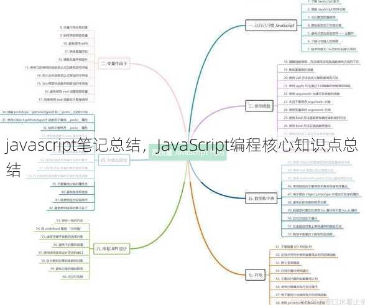Click item 21 about the apply method
365x305 pixels.
(x=316, y=86)
